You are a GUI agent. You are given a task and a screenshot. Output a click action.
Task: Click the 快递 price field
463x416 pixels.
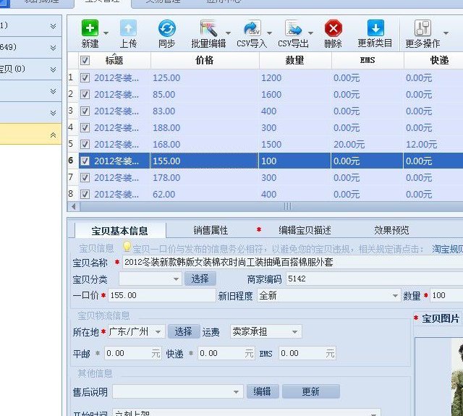226,353
